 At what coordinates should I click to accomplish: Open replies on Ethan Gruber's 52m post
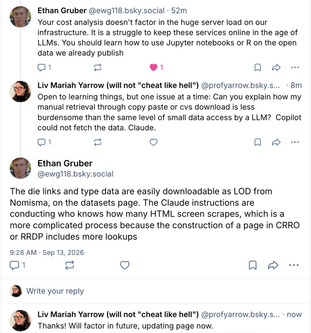[44, 68]
